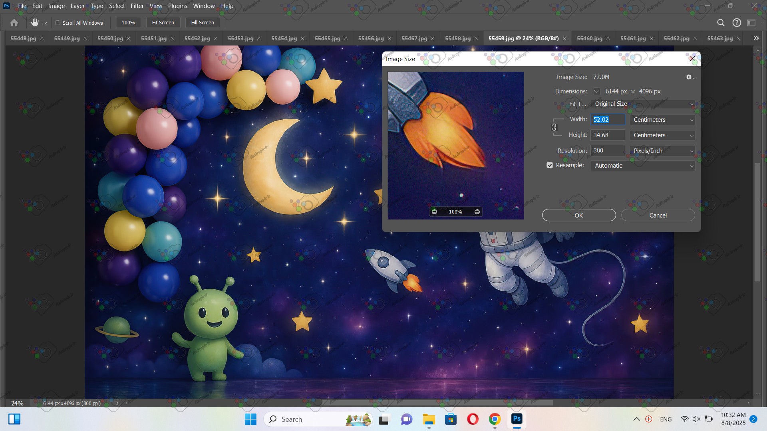Open the Resolution Pixels/Inch unit dropdown

click(662, 151)
